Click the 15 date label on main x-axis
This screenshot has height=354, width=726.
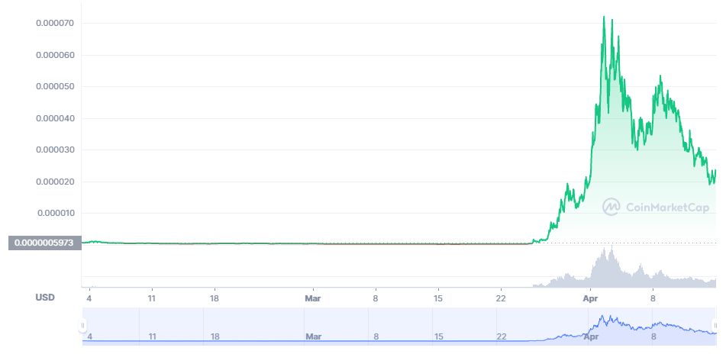pos(438,298)
